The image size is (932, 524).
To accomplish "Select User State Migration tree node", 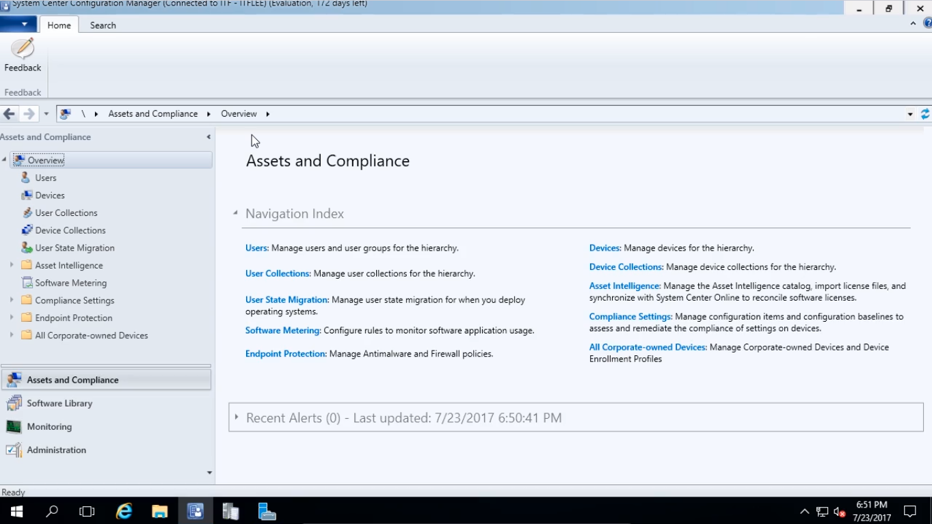I will coord(75,248).
